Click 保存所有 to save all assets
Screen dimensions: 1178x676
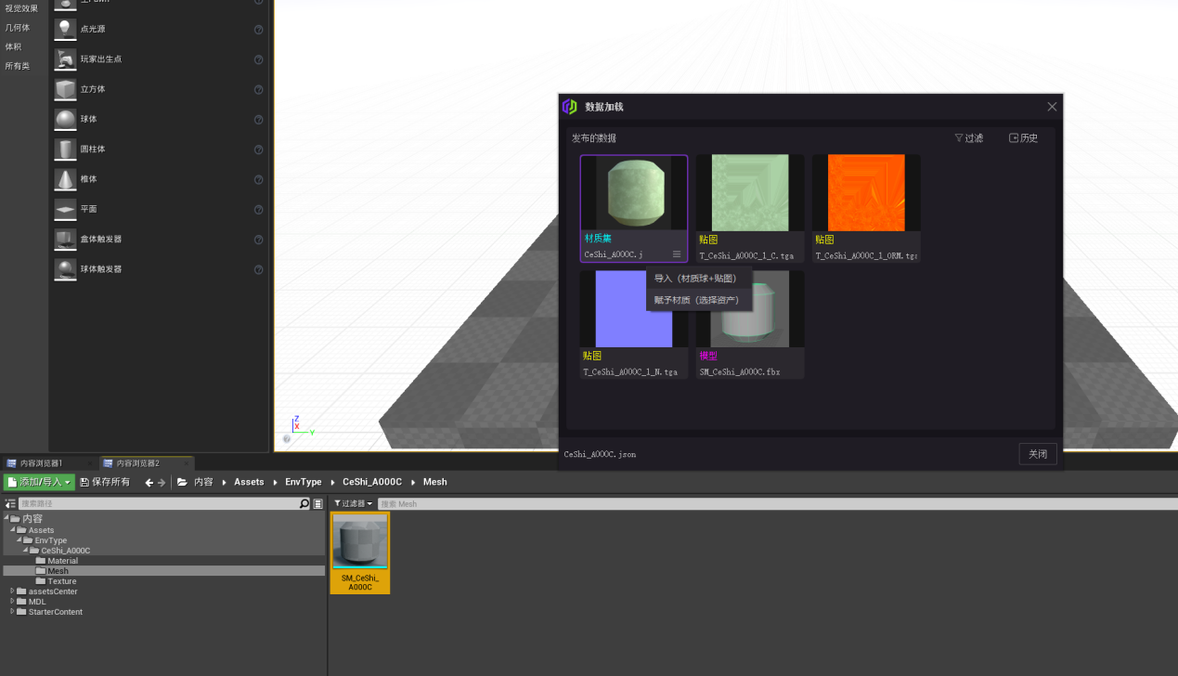click(x=105, y=482)
